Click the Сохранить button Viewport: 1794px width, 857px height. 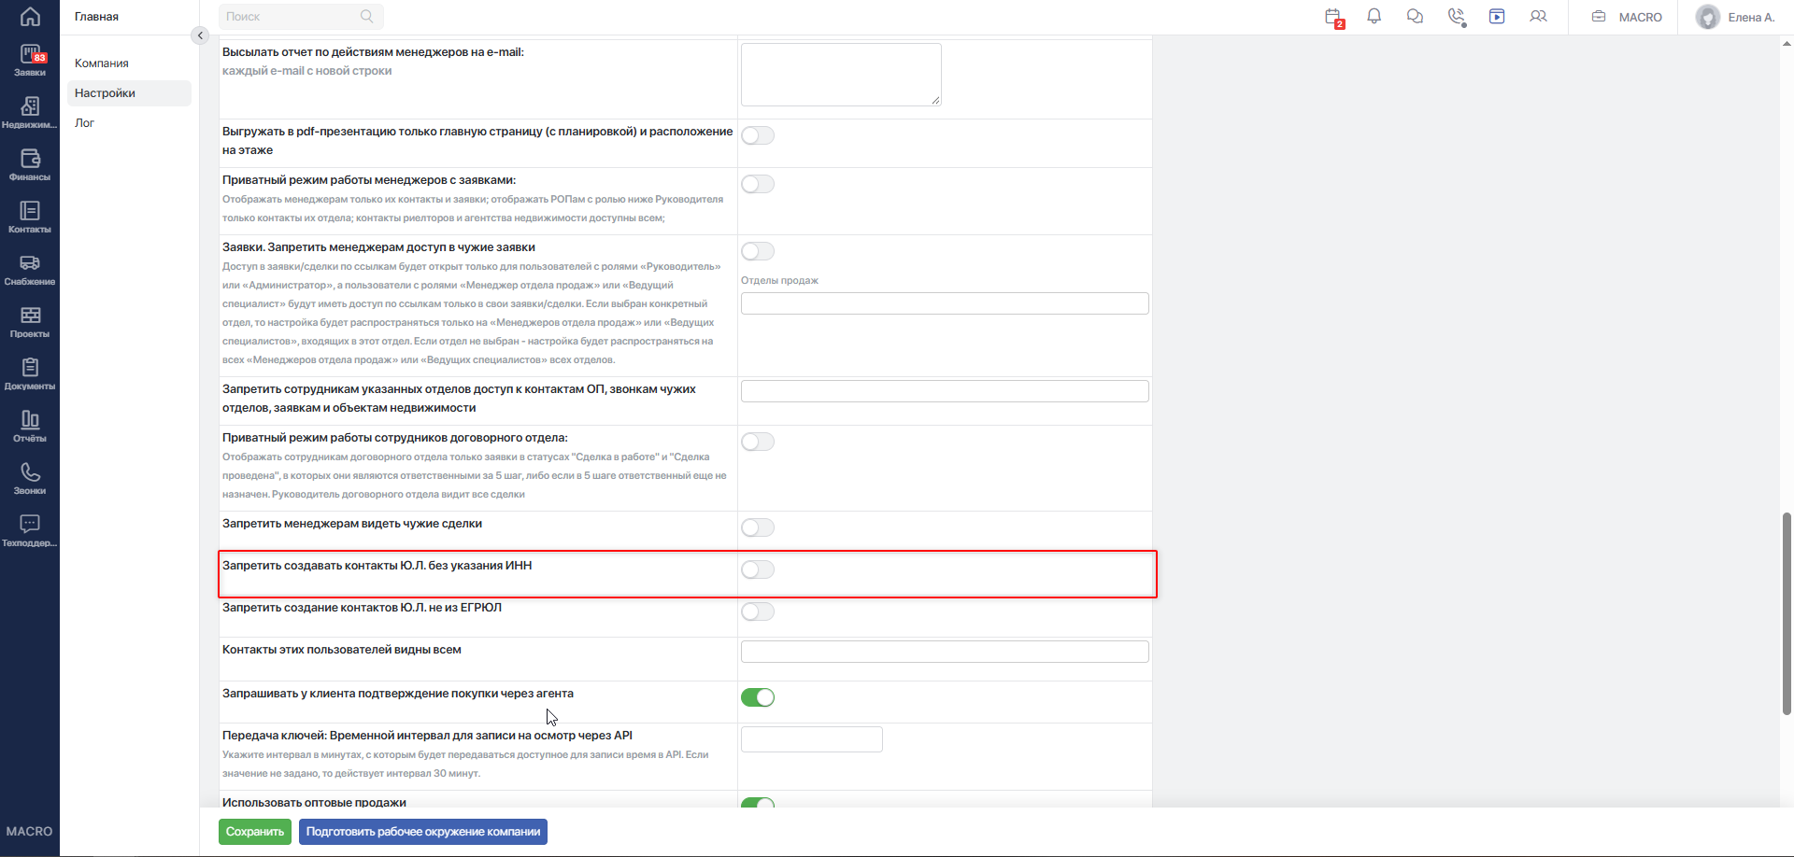tap(255, 832)
